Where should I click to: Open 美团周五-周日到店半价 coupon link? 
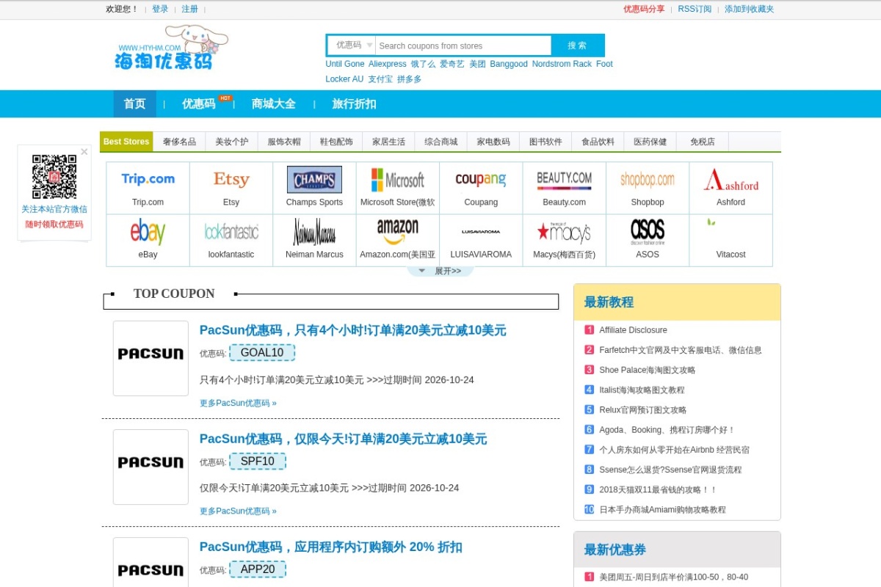click(673, 577)
